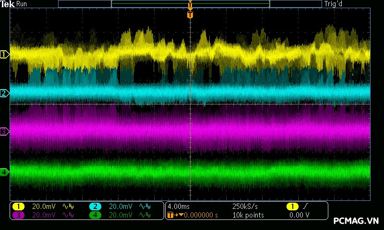Click the orange trigger position T marker
This screenshot has height=230, width=384.
click(x=190, y=15)
